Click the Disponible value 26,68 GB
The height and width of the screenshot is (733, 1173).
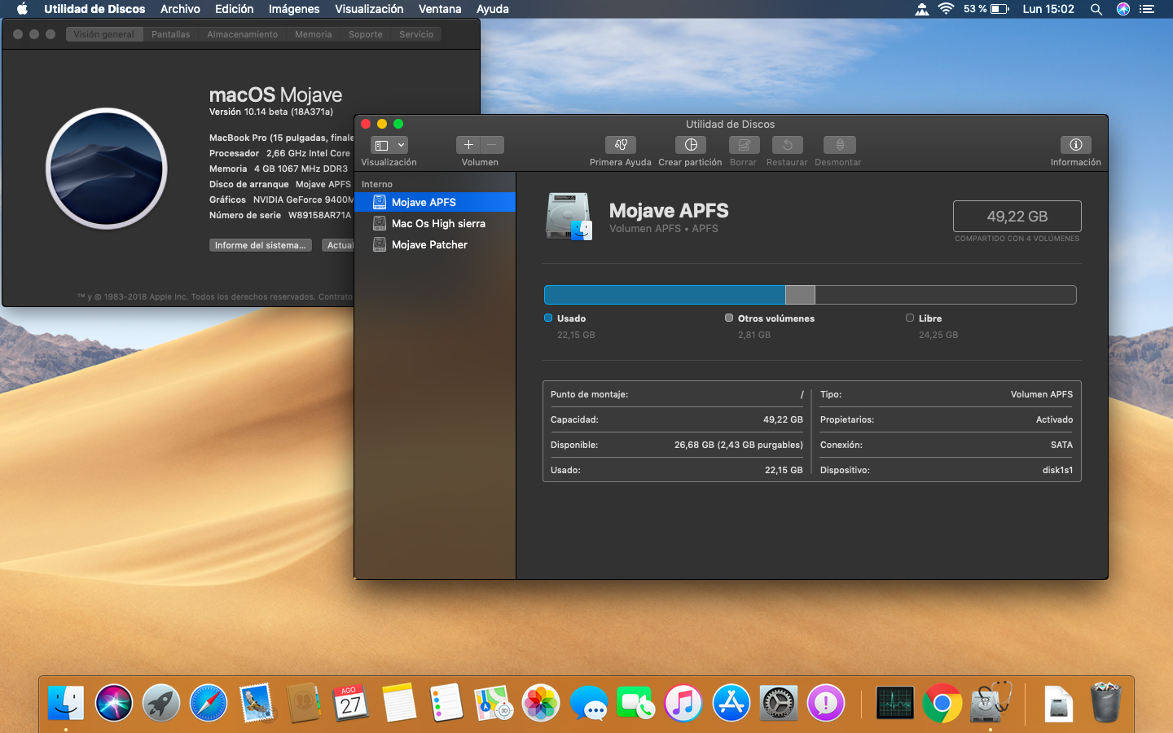[x=739, y=445]
